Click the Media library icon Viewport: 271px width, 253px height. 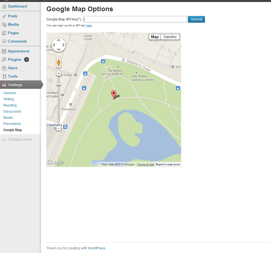pos(4,24)
